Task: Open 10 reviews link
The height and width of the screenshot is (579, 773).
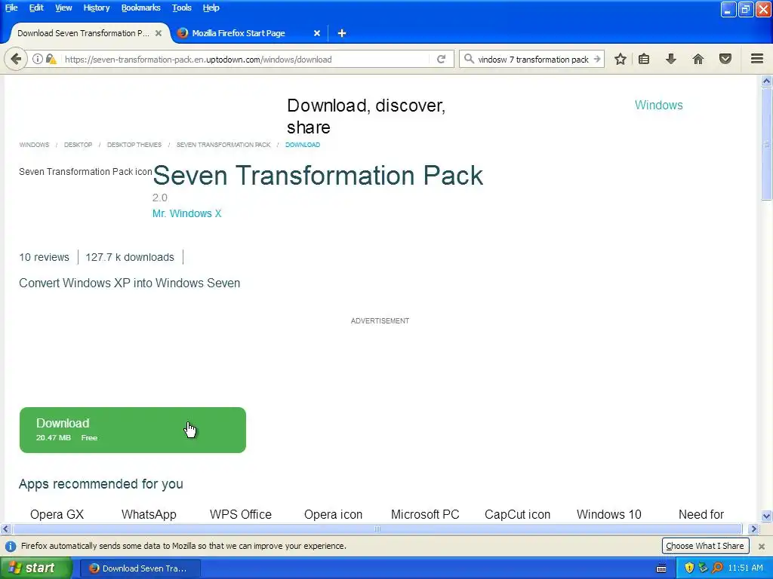Action: click(x=45, y=257)
